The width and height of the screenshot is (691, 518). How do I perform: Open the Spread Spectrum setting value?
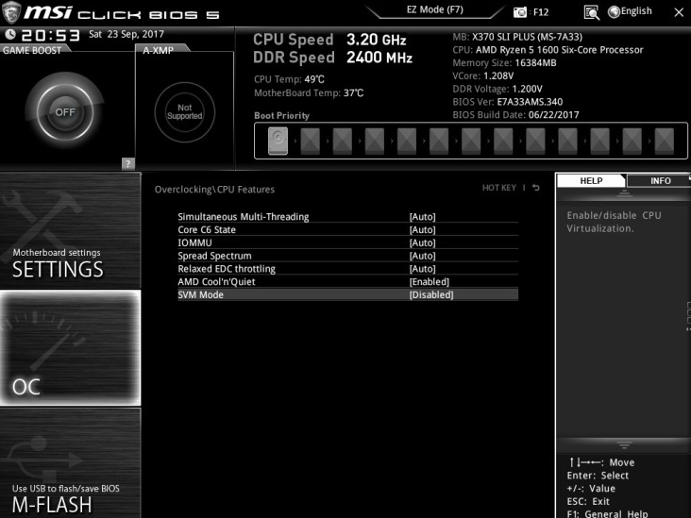click(x=422, y=256)
